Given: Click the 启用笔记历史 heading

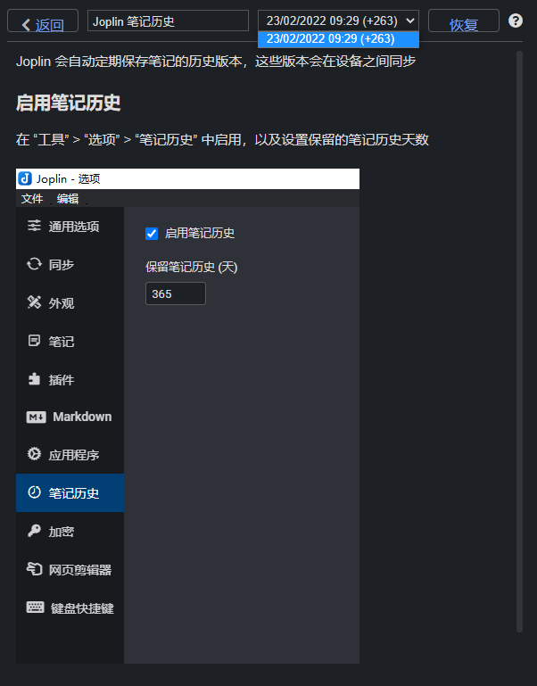Looking at the screenshot, I should (x=69, y=103).
